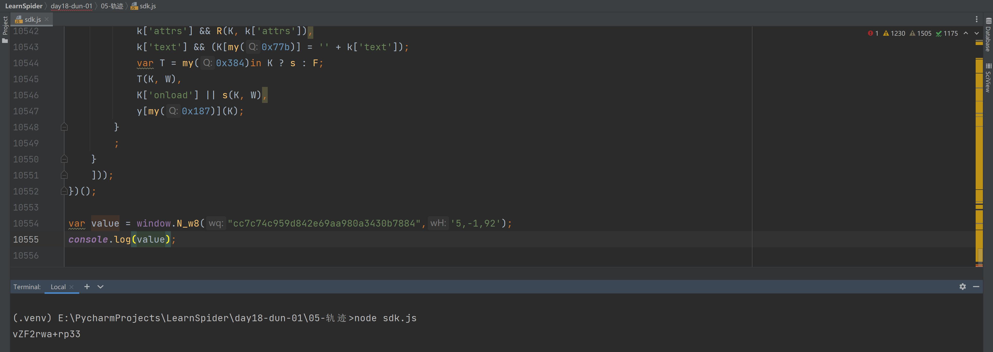Collapse code fold at line 10551
Viewport: 993px width, 352px height.
(64, 175)
